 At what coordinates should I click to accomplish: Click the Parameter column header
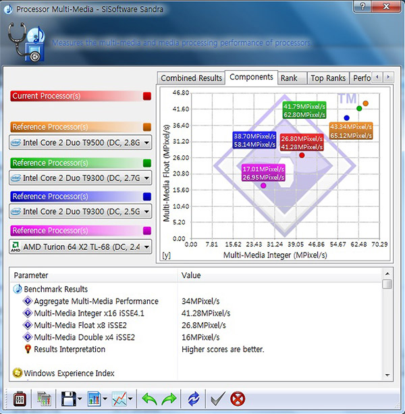click(x=94, y=275)
